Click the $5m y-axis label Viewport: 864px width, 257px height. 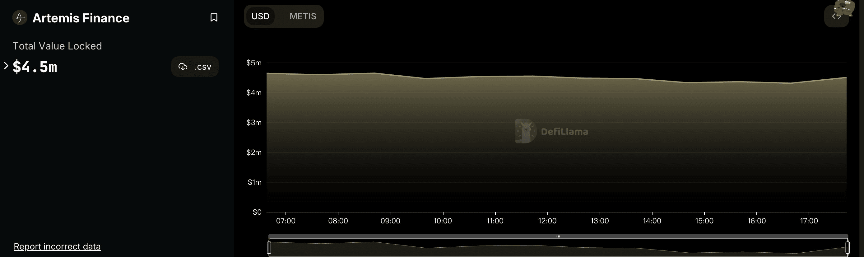(x=254, y=63)
